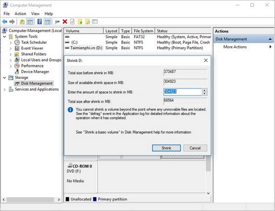The image size is (275, 211).
Task: Click the blue Primary partition legend swatch
Action: tap(95, 199)
